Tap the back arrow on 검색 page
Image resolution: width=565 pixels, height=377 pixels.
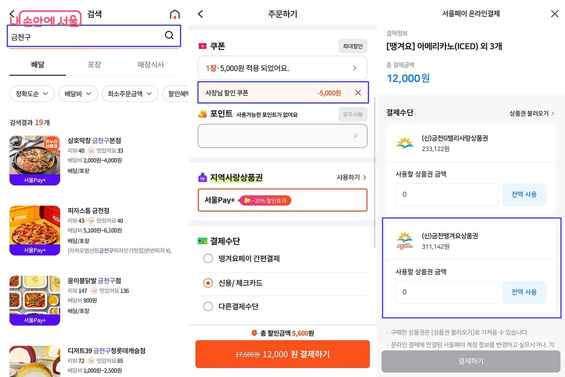[x=11, y=14]
